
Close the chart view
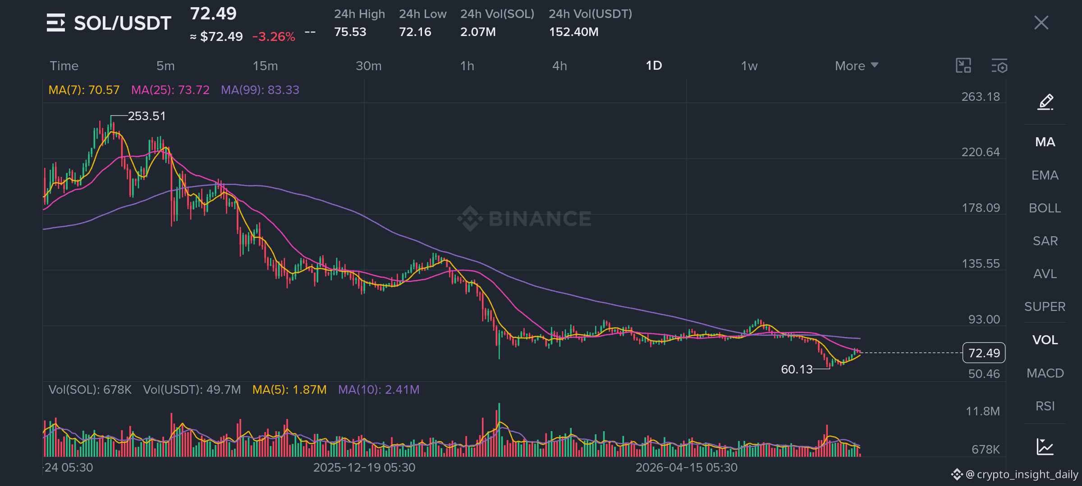click(1041, 22)
